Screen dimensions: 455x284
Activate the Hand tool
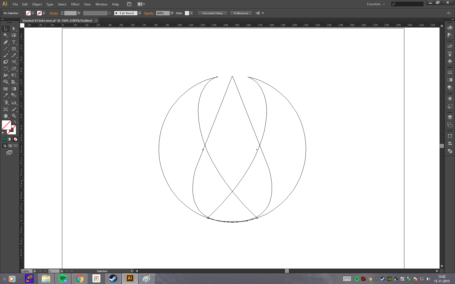coord(5,116)
